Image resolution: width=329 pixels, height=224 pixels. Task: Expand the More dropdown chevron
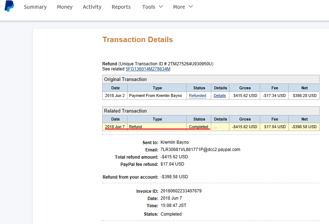click(x=191, y=6)
